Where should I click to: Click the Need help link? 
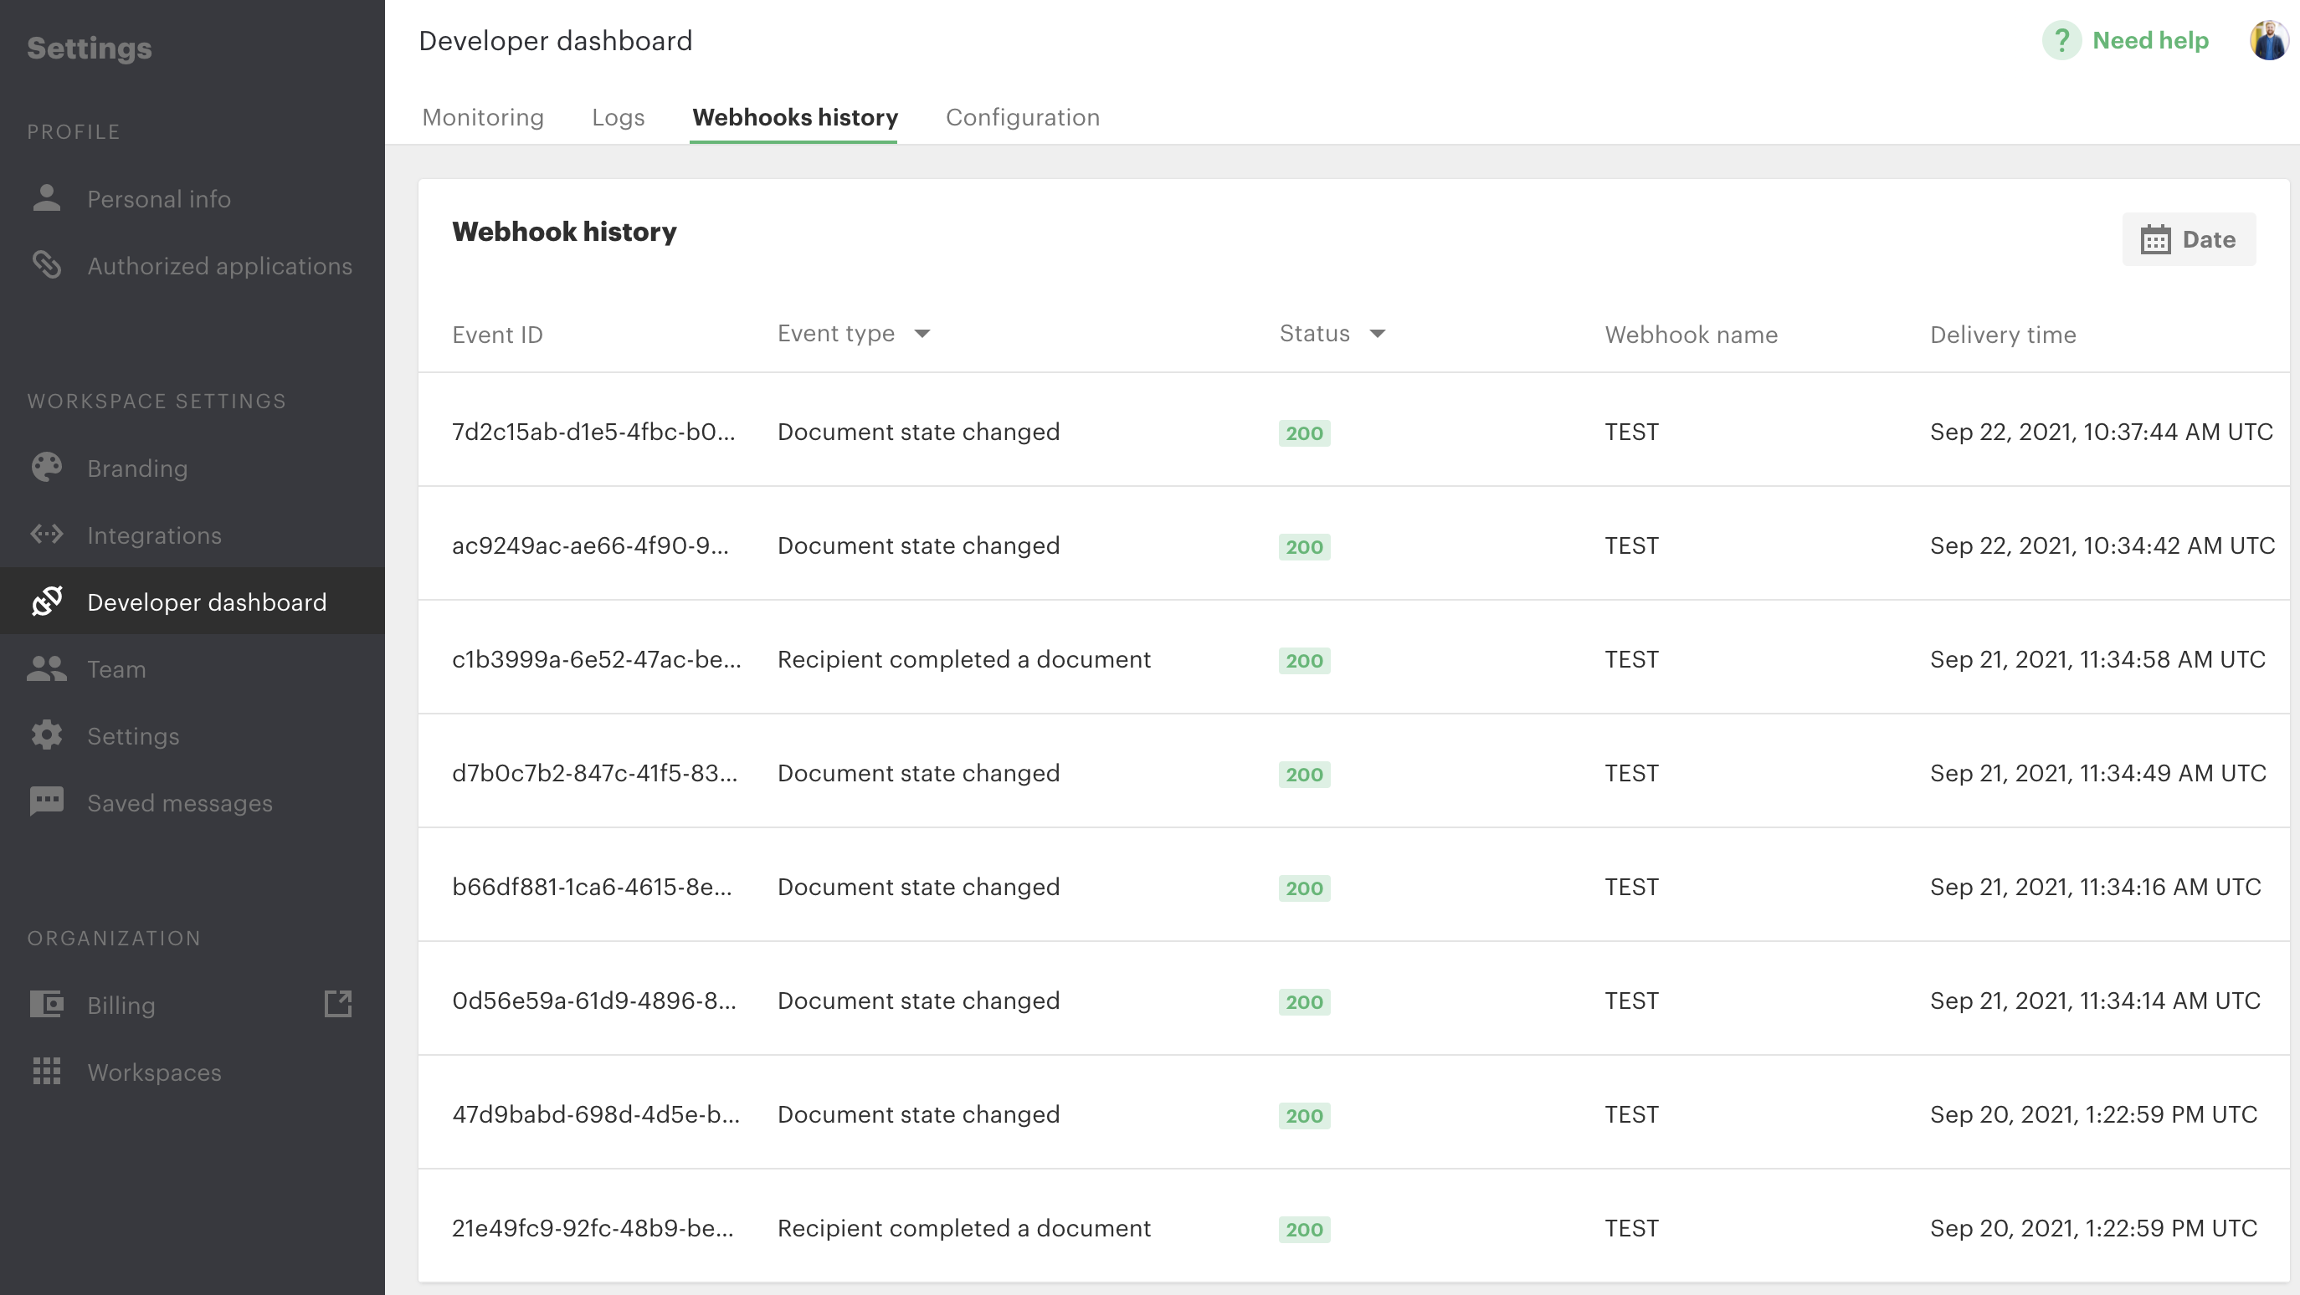pyautogui.click(x=2150, y=40)
